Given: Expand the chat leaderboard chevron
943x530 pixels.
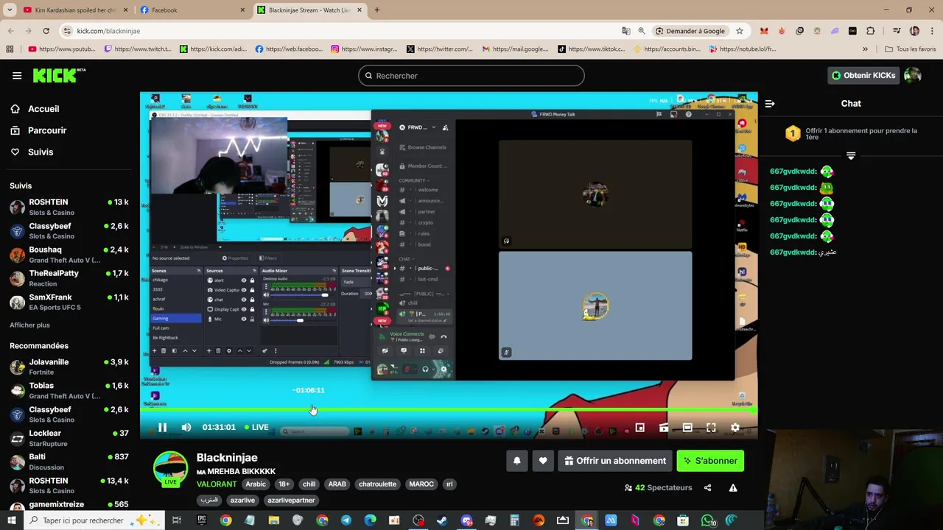Looking at the screenshot, I should pyautogui.click(x=851, y=156).
